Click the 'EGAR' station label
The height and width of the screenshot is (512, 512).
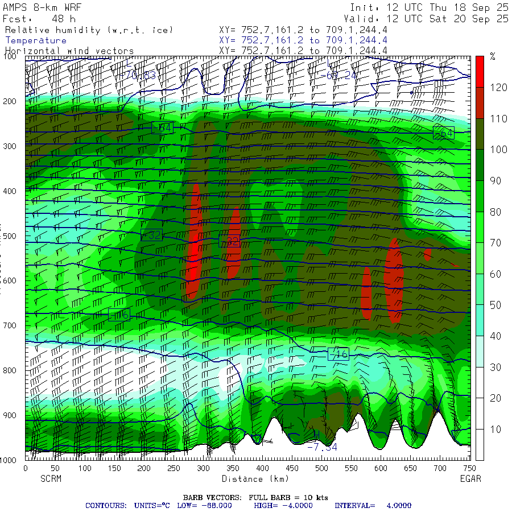[x=470, y=478]
